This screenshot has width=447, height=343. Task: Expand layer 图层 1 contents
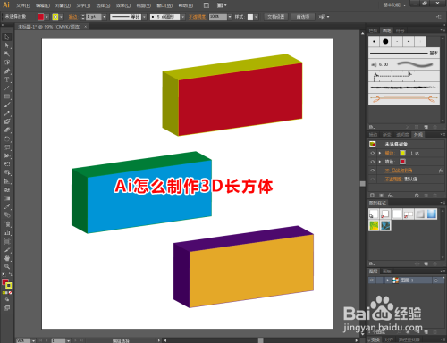(388, 280)
